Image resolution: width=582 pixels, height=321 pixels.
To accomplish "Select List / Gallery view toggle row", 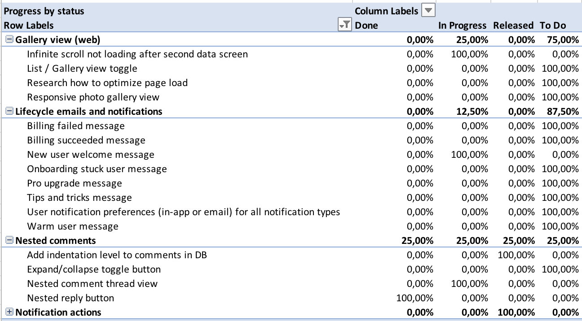I will tap(82, 69).
